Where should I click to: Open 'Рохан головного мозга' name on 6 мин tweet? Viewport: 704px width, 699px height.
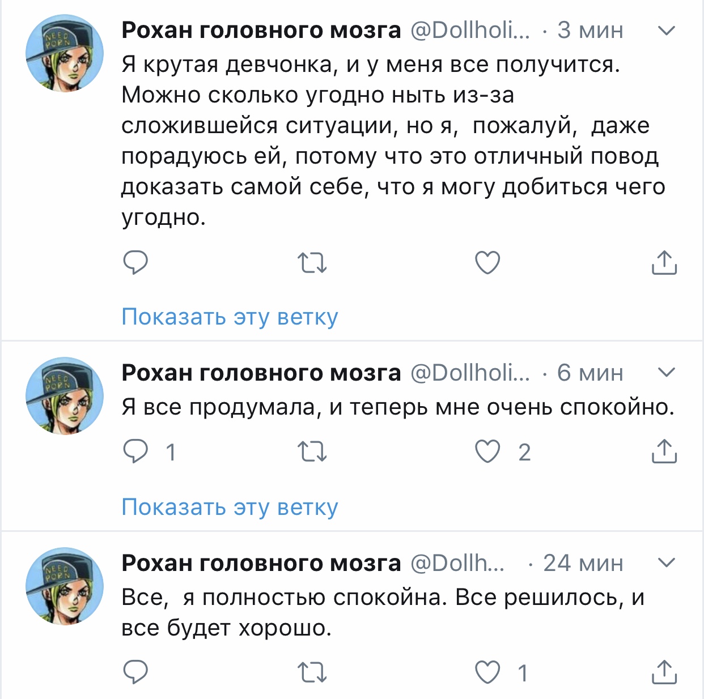click(x=261, y=373)
